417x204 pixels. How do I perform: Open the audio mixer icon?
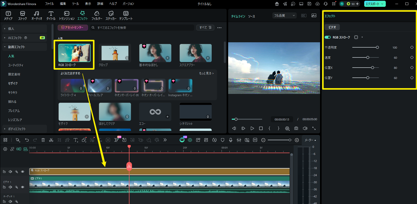[x=239, y=140]
